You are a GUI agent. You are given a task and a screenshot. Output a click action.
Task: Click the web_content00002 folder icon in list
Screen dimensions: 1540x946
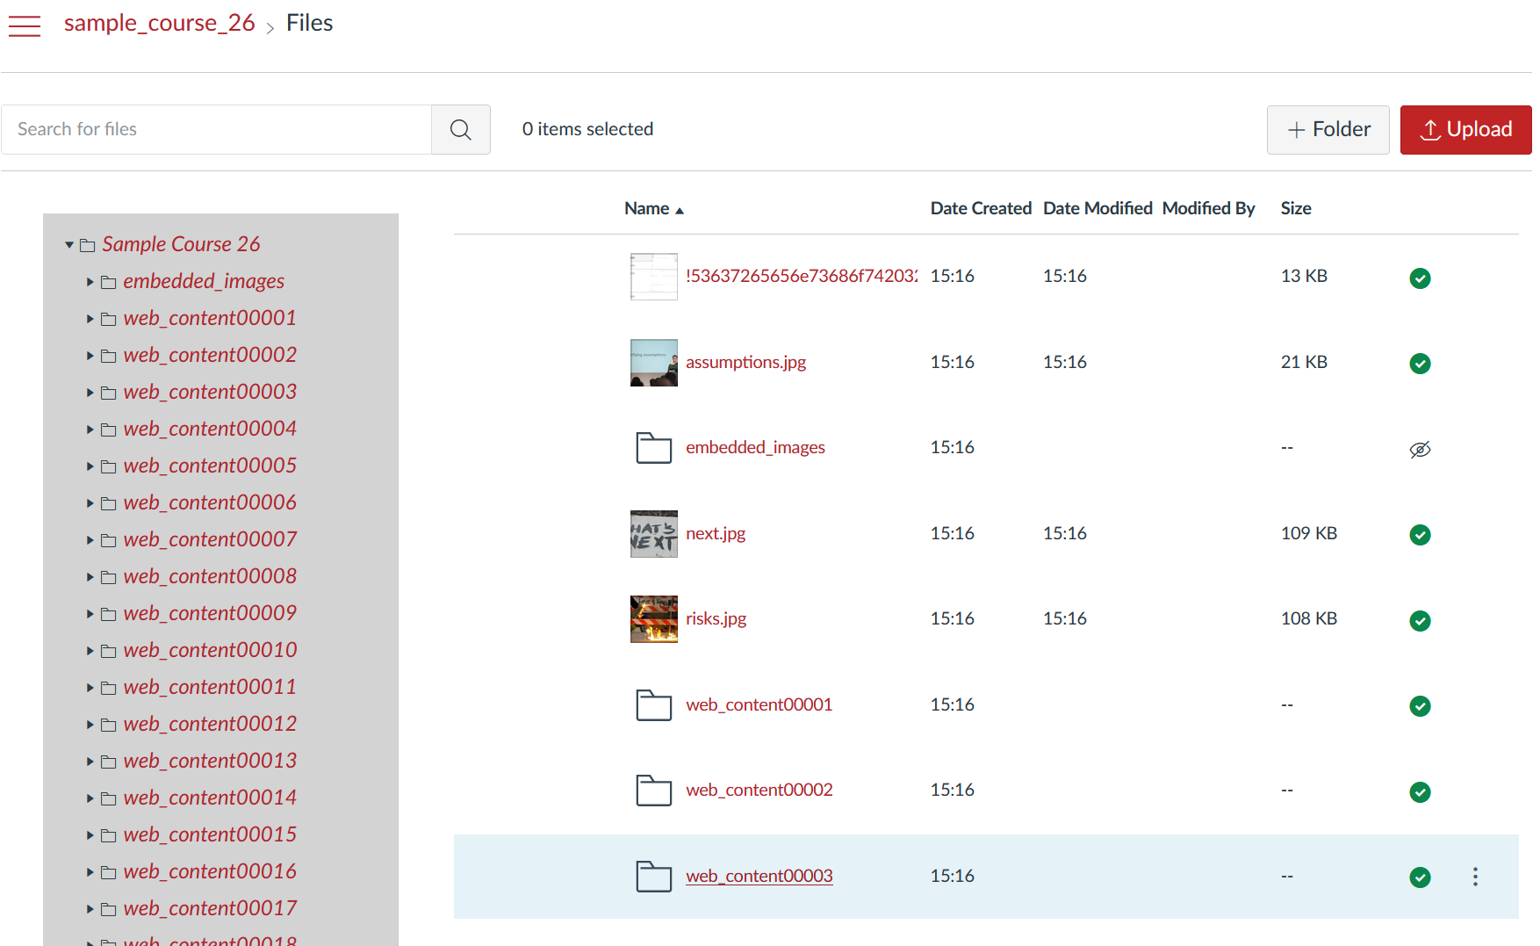click(653, 791)
